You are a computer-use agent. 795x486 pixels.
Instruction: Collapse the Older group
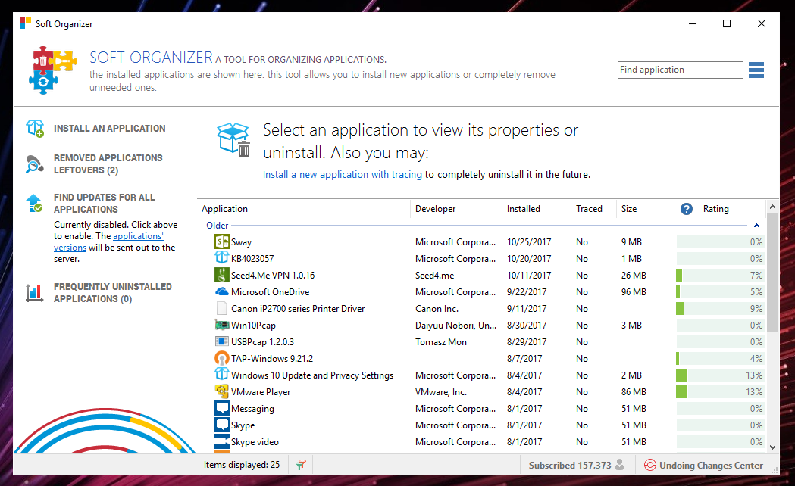click(756, 226)
